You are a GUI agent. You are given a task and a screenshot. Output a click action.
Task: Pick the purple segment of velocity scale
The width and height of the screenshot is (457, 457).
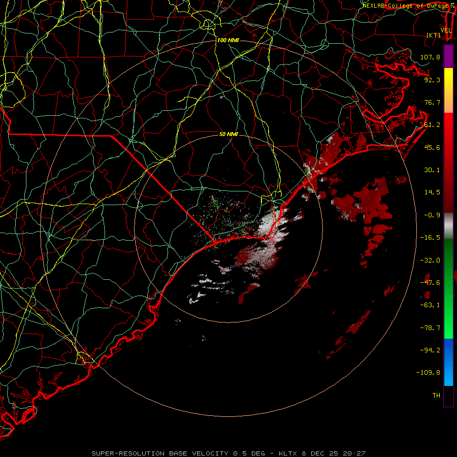448,56
